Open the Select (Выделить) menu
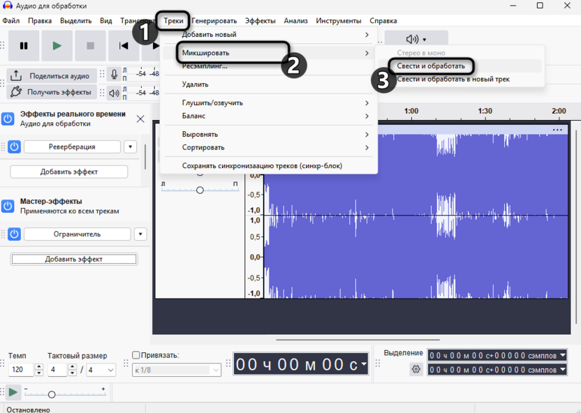The width and height of the screenshot is (581, 413). coord(75,21)
